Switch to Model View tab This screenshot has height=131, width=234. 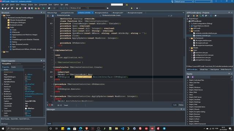(x=204, y=70)
